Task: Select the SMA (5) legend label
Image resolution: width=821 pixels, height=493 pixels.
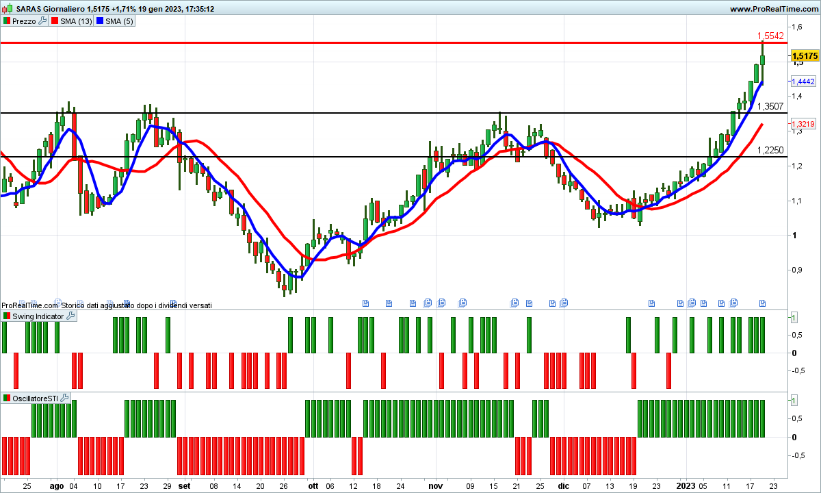Action: coord(119,21)
